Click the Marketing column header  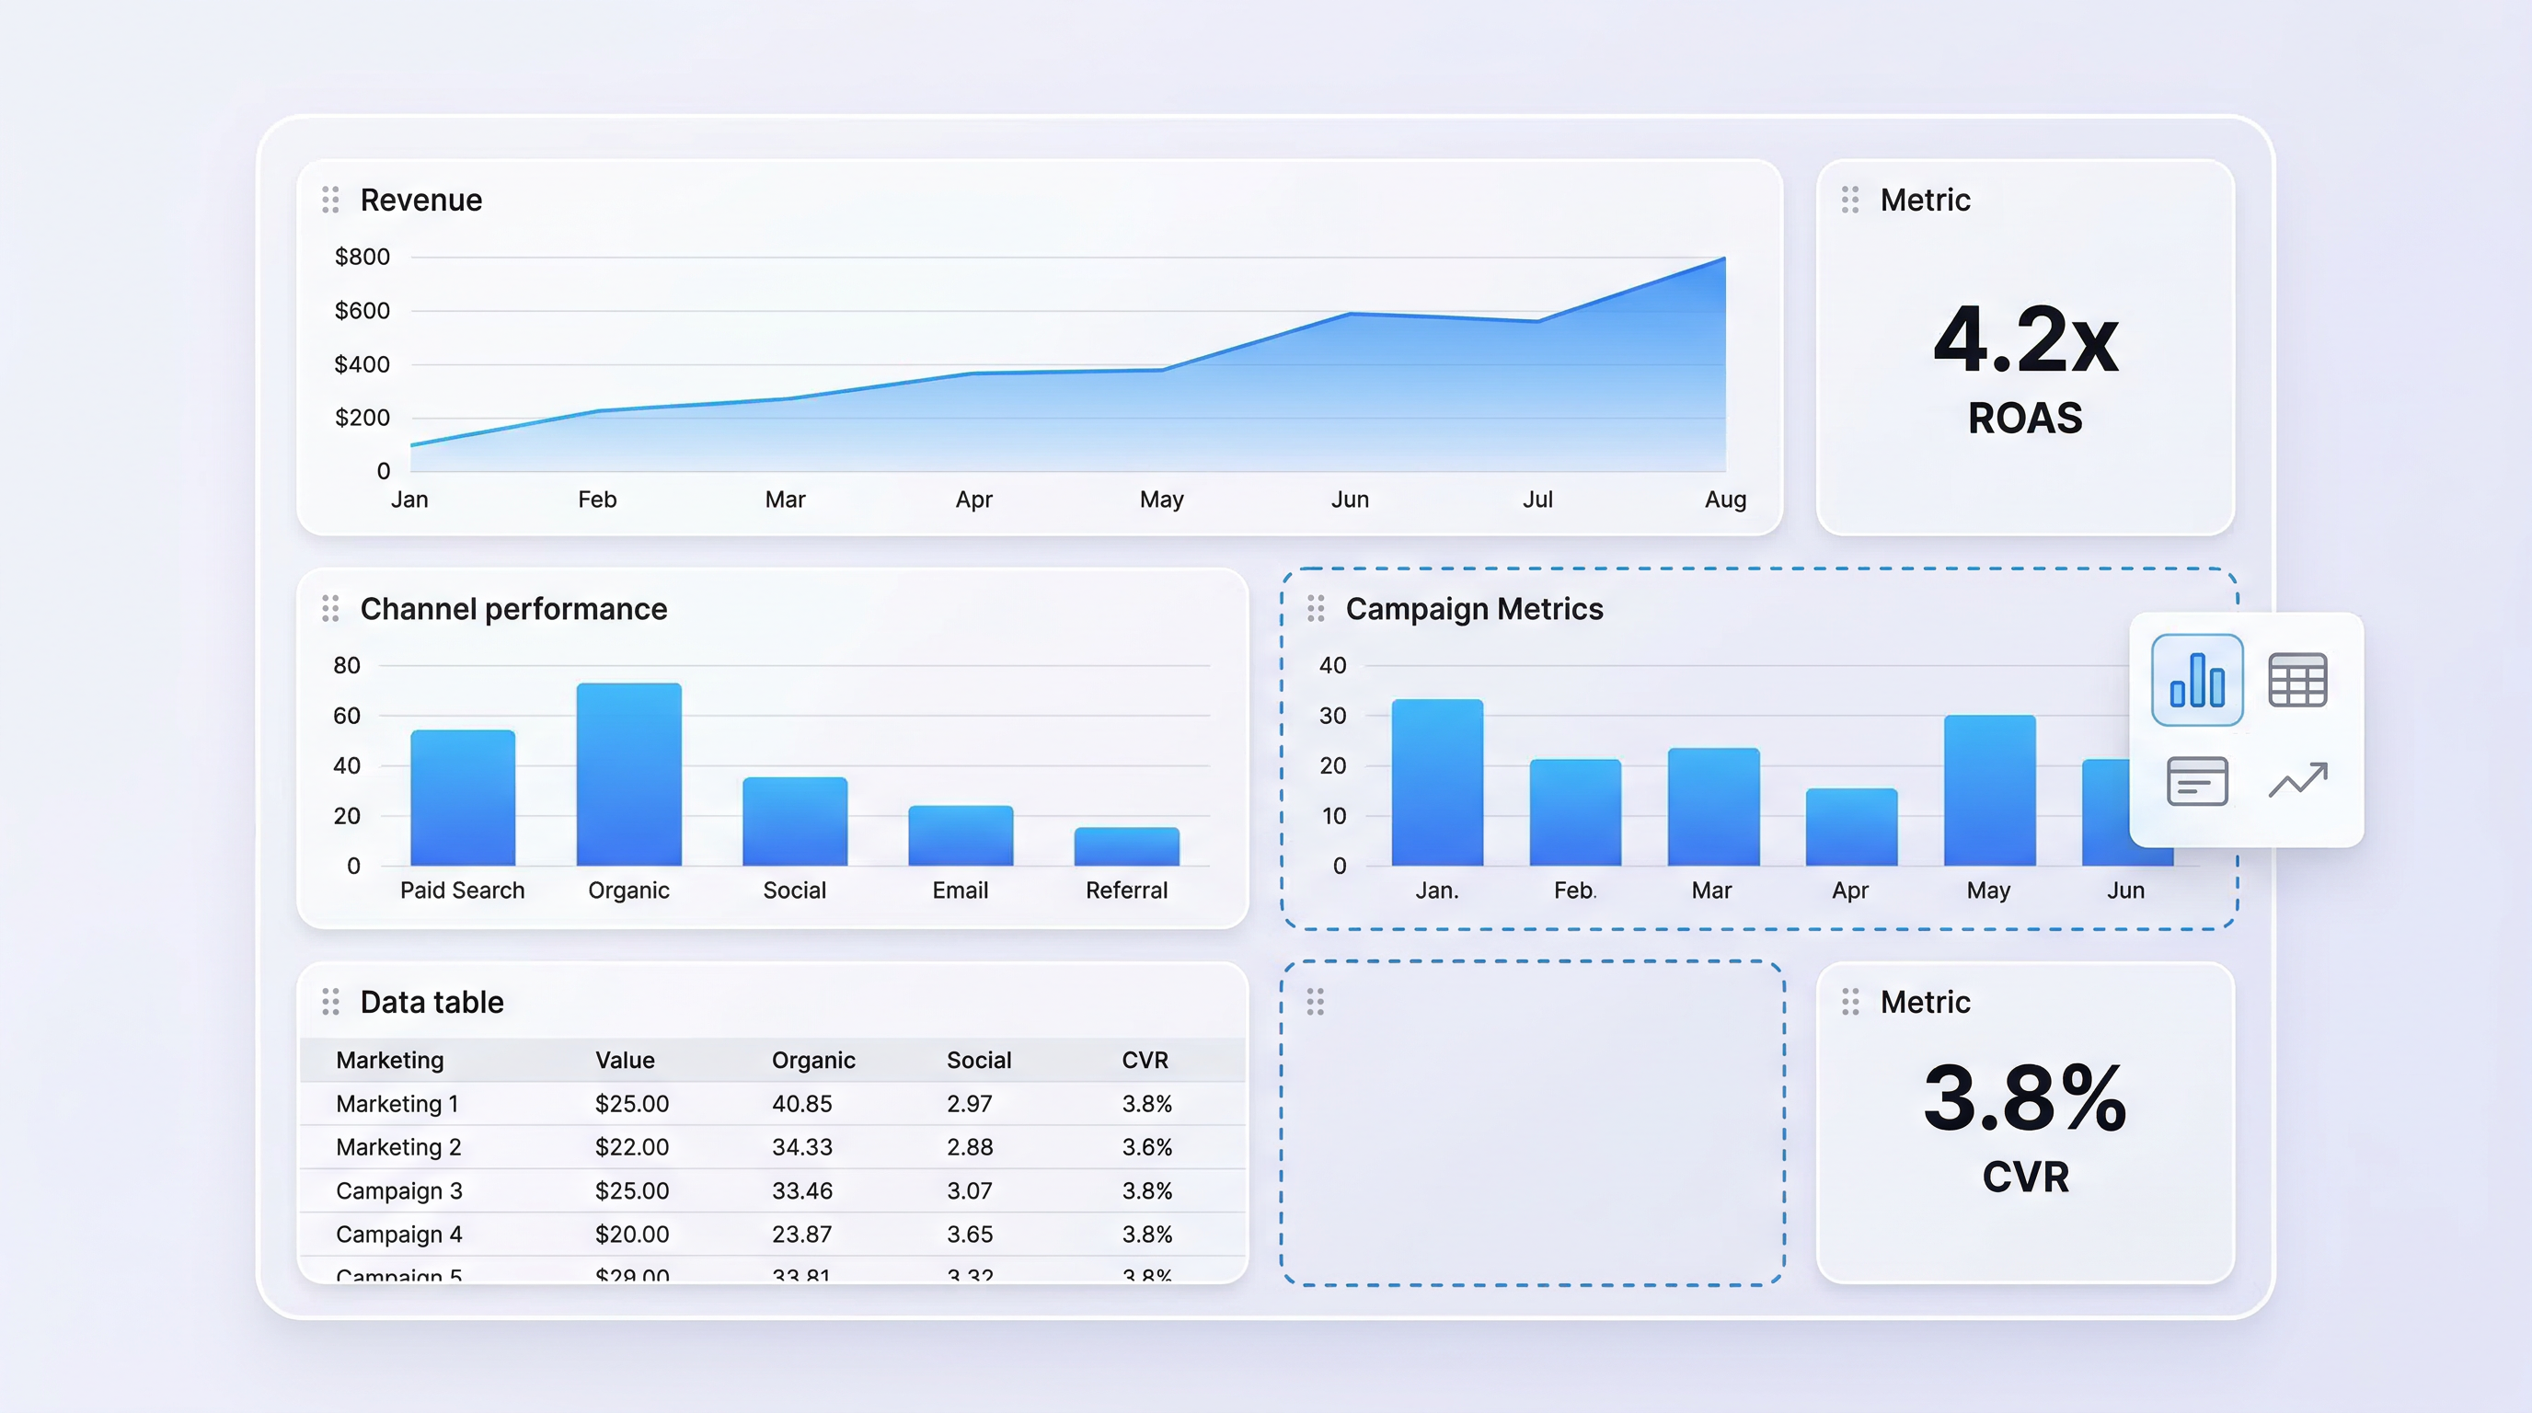coord(389,1061)
